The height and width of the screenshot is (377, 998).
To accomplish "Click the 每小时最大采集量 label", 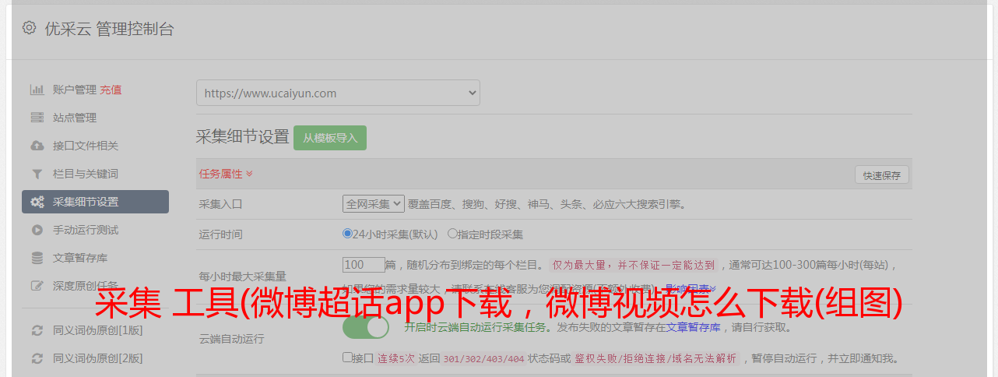I will click(x=243, y=276).
